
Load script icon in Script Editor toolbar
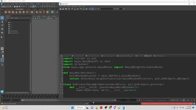(61, 9)
